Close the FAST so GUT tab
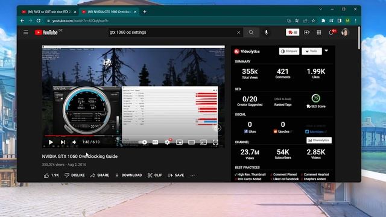 point(75,12)
